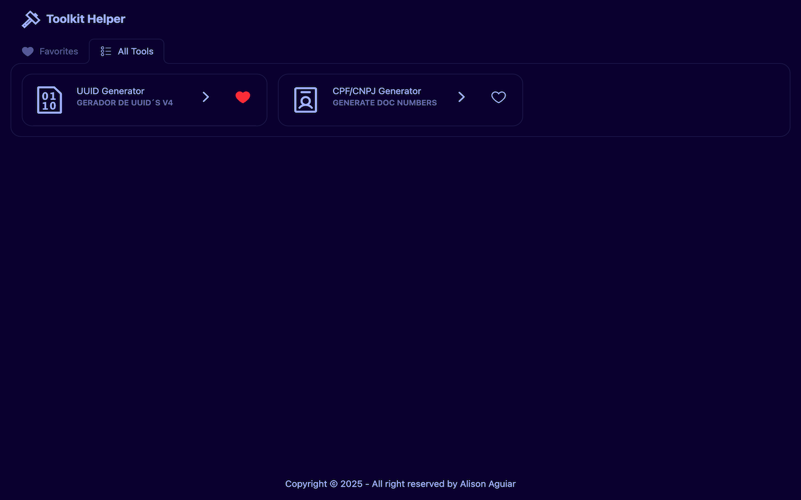
Task: Switch to the Favorites tab
Action: pos(58,51)
